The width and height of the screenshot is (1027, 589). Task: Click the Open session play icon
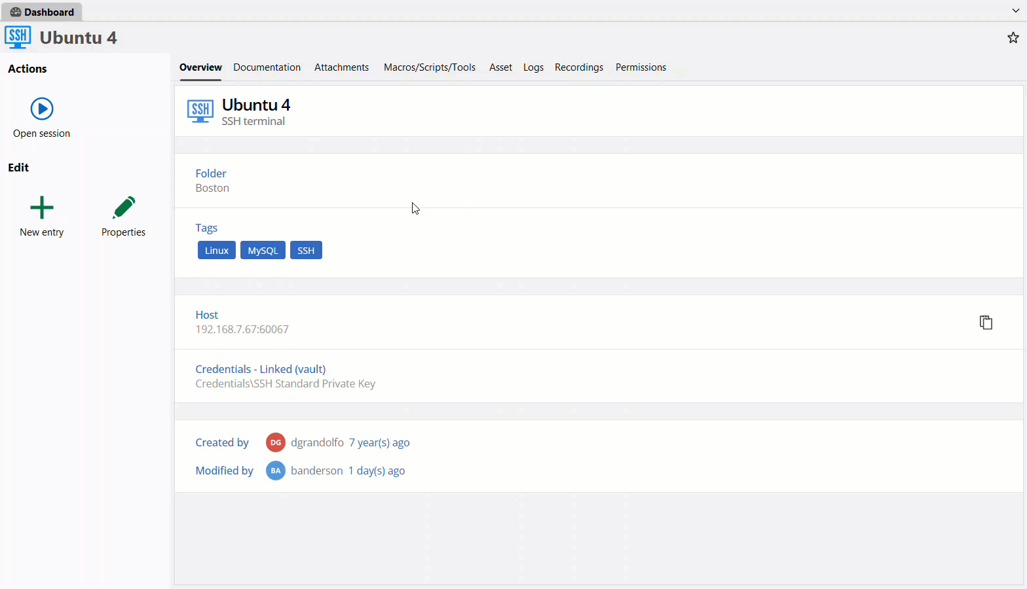coord(42,109)
